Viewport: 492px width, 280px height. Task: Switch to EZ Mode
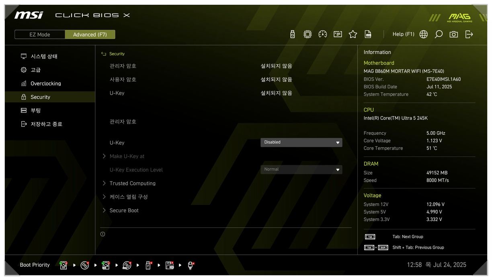tap(40, 34)
